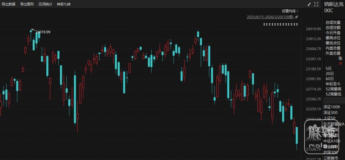Click the first up-down arrow marker in the row
The width and height of the screenshot is (345, 160).
pyautogui.click(x=264, y=24)
